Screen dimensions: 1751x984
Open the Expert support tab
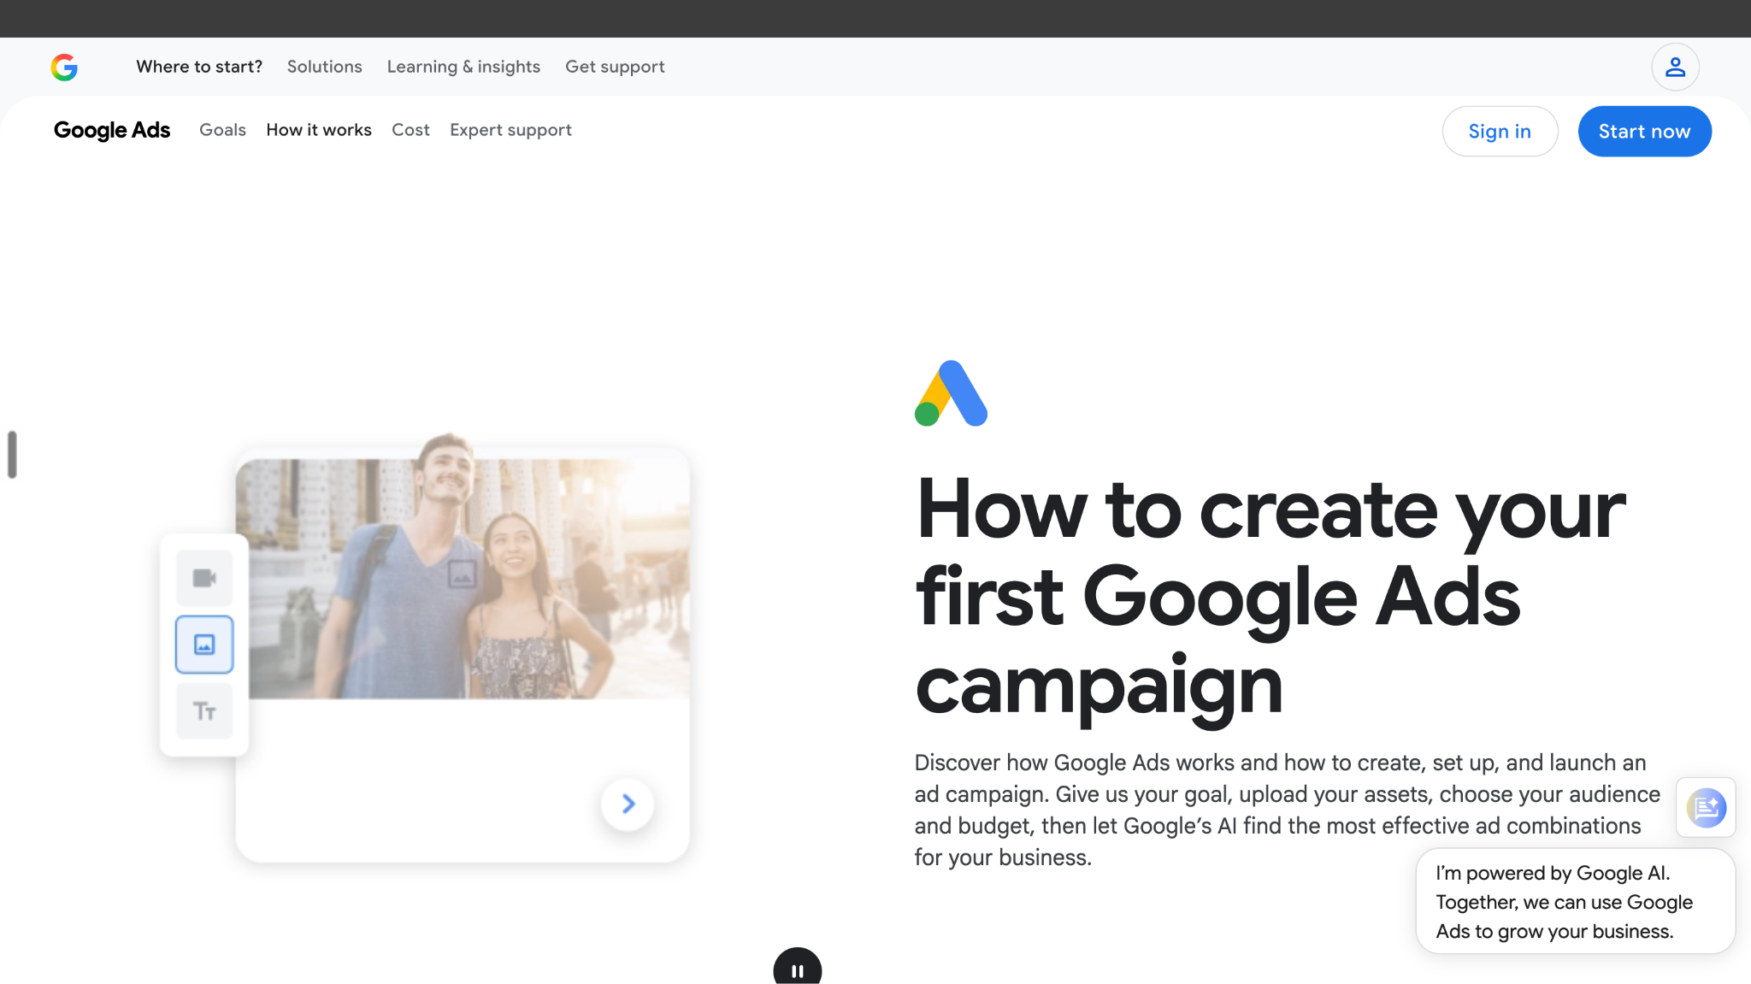510,130
